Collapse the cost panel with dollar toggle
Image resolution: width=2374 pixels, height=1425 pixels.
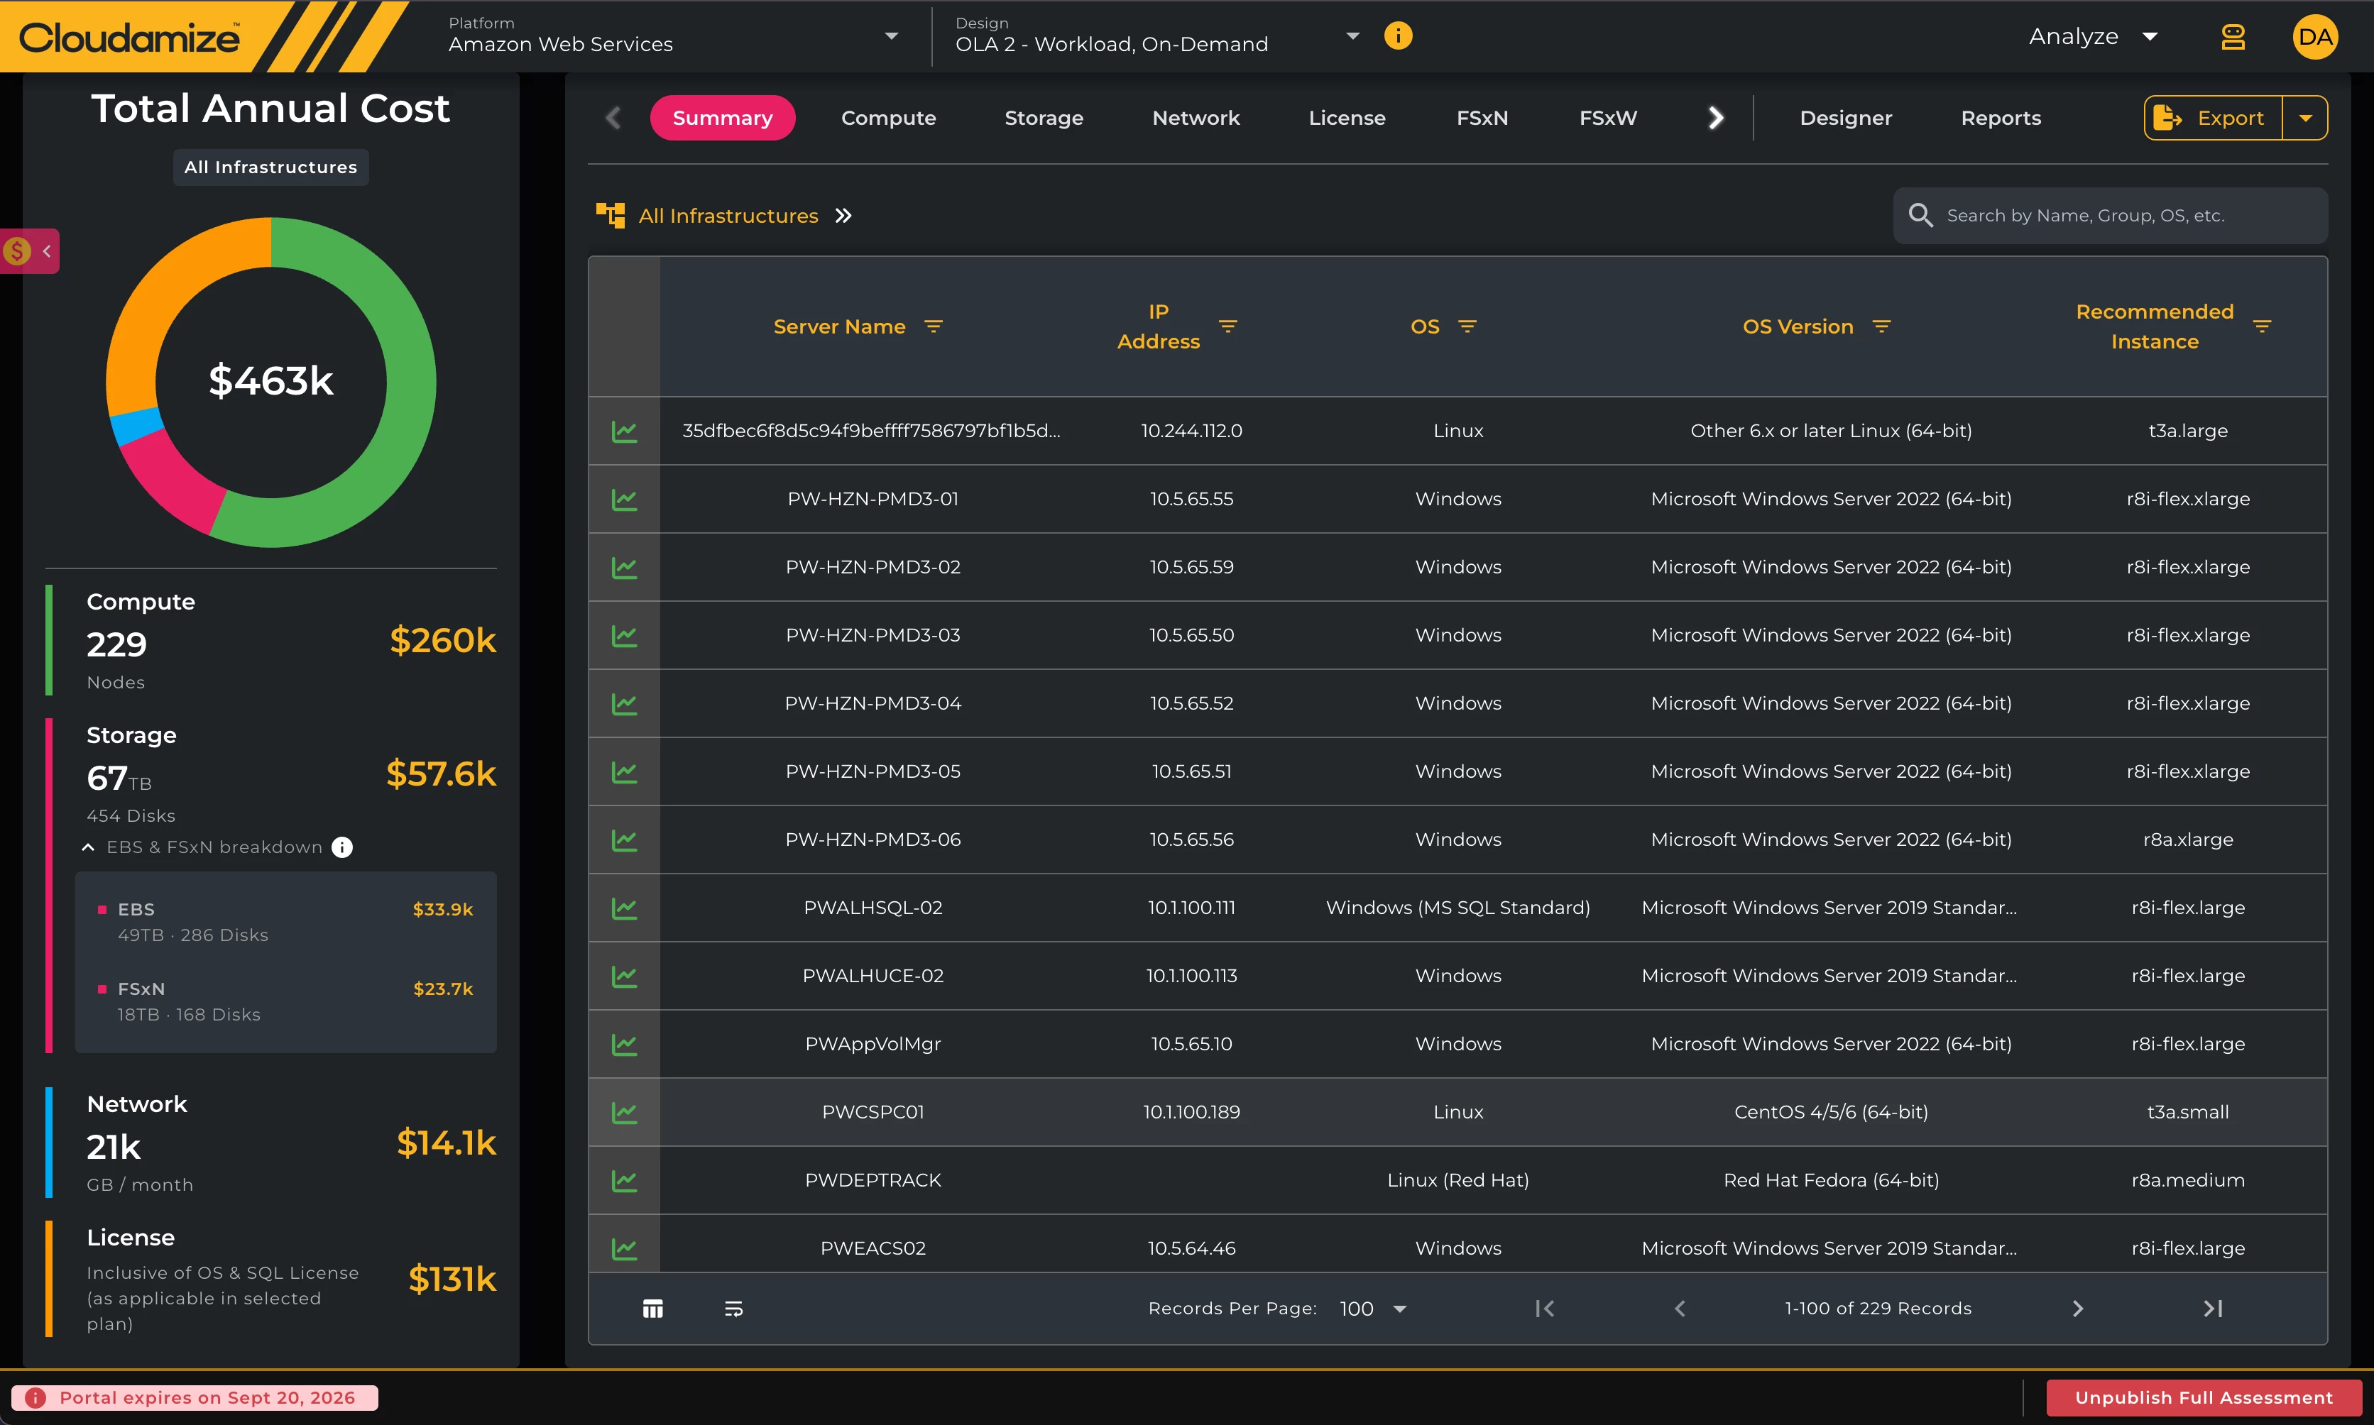(30, 251)
